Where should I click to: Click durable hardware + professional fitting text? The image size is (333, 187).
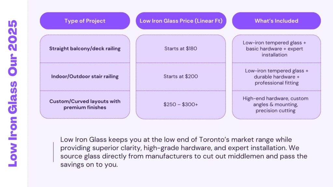point(277,80)
